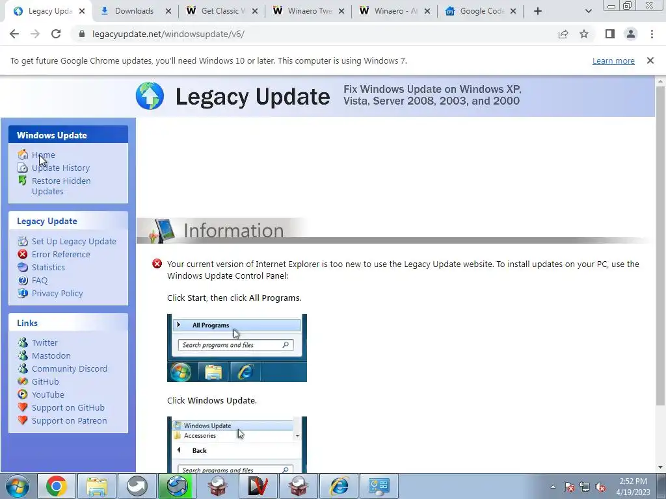Switch to the Winaero Tweaker tab
Viewport: 666px width, 499px height.
tap(310, 11)
